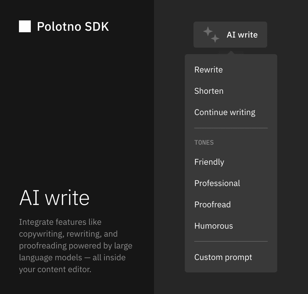The width and height of the screenshot is (308, 294).
Task: Click the Polotno SDK title text
Action: point(73,27)
